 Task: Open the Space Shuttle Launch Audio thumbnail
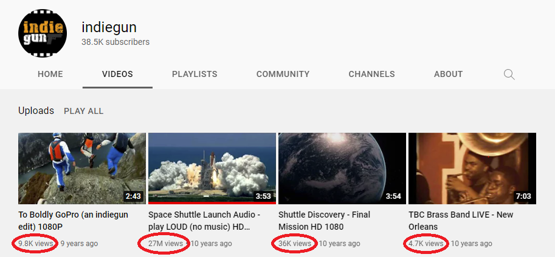click(x=212, y=169)
